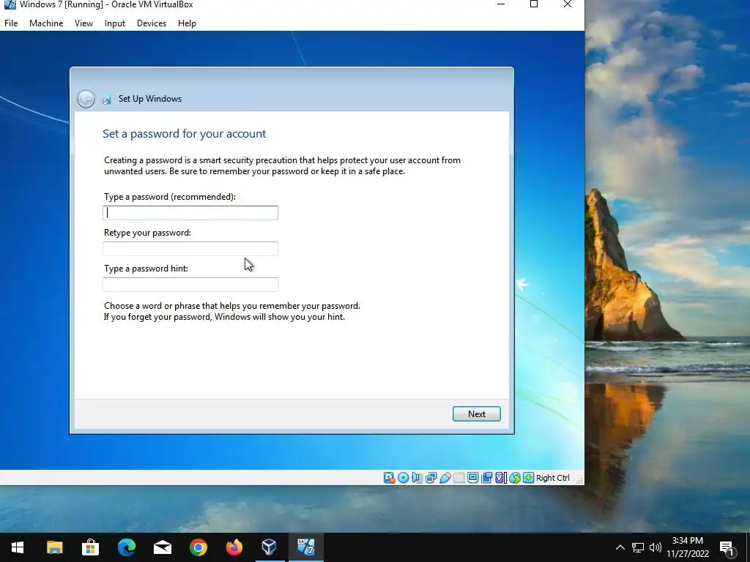The image size is (750, 562).
Task: Click the Set Up Windows title icon
Action: pyautogui.click(x=107, y=99)
